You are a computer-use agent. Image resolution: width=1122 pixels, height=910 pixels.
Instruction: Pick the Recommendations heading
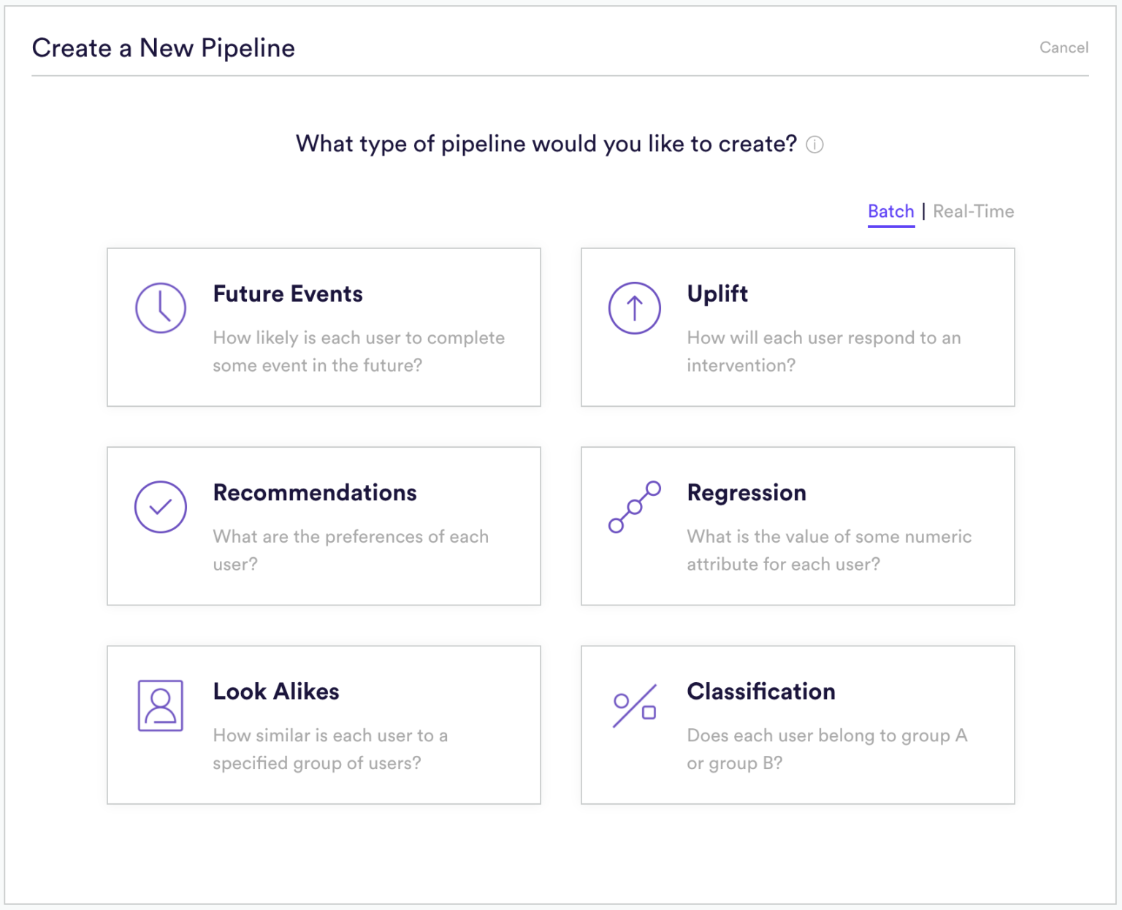[x=315, y=493]
